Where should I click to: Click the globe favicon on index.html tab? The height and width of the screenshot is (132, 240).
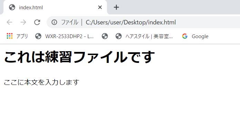(x=12, y=7)
